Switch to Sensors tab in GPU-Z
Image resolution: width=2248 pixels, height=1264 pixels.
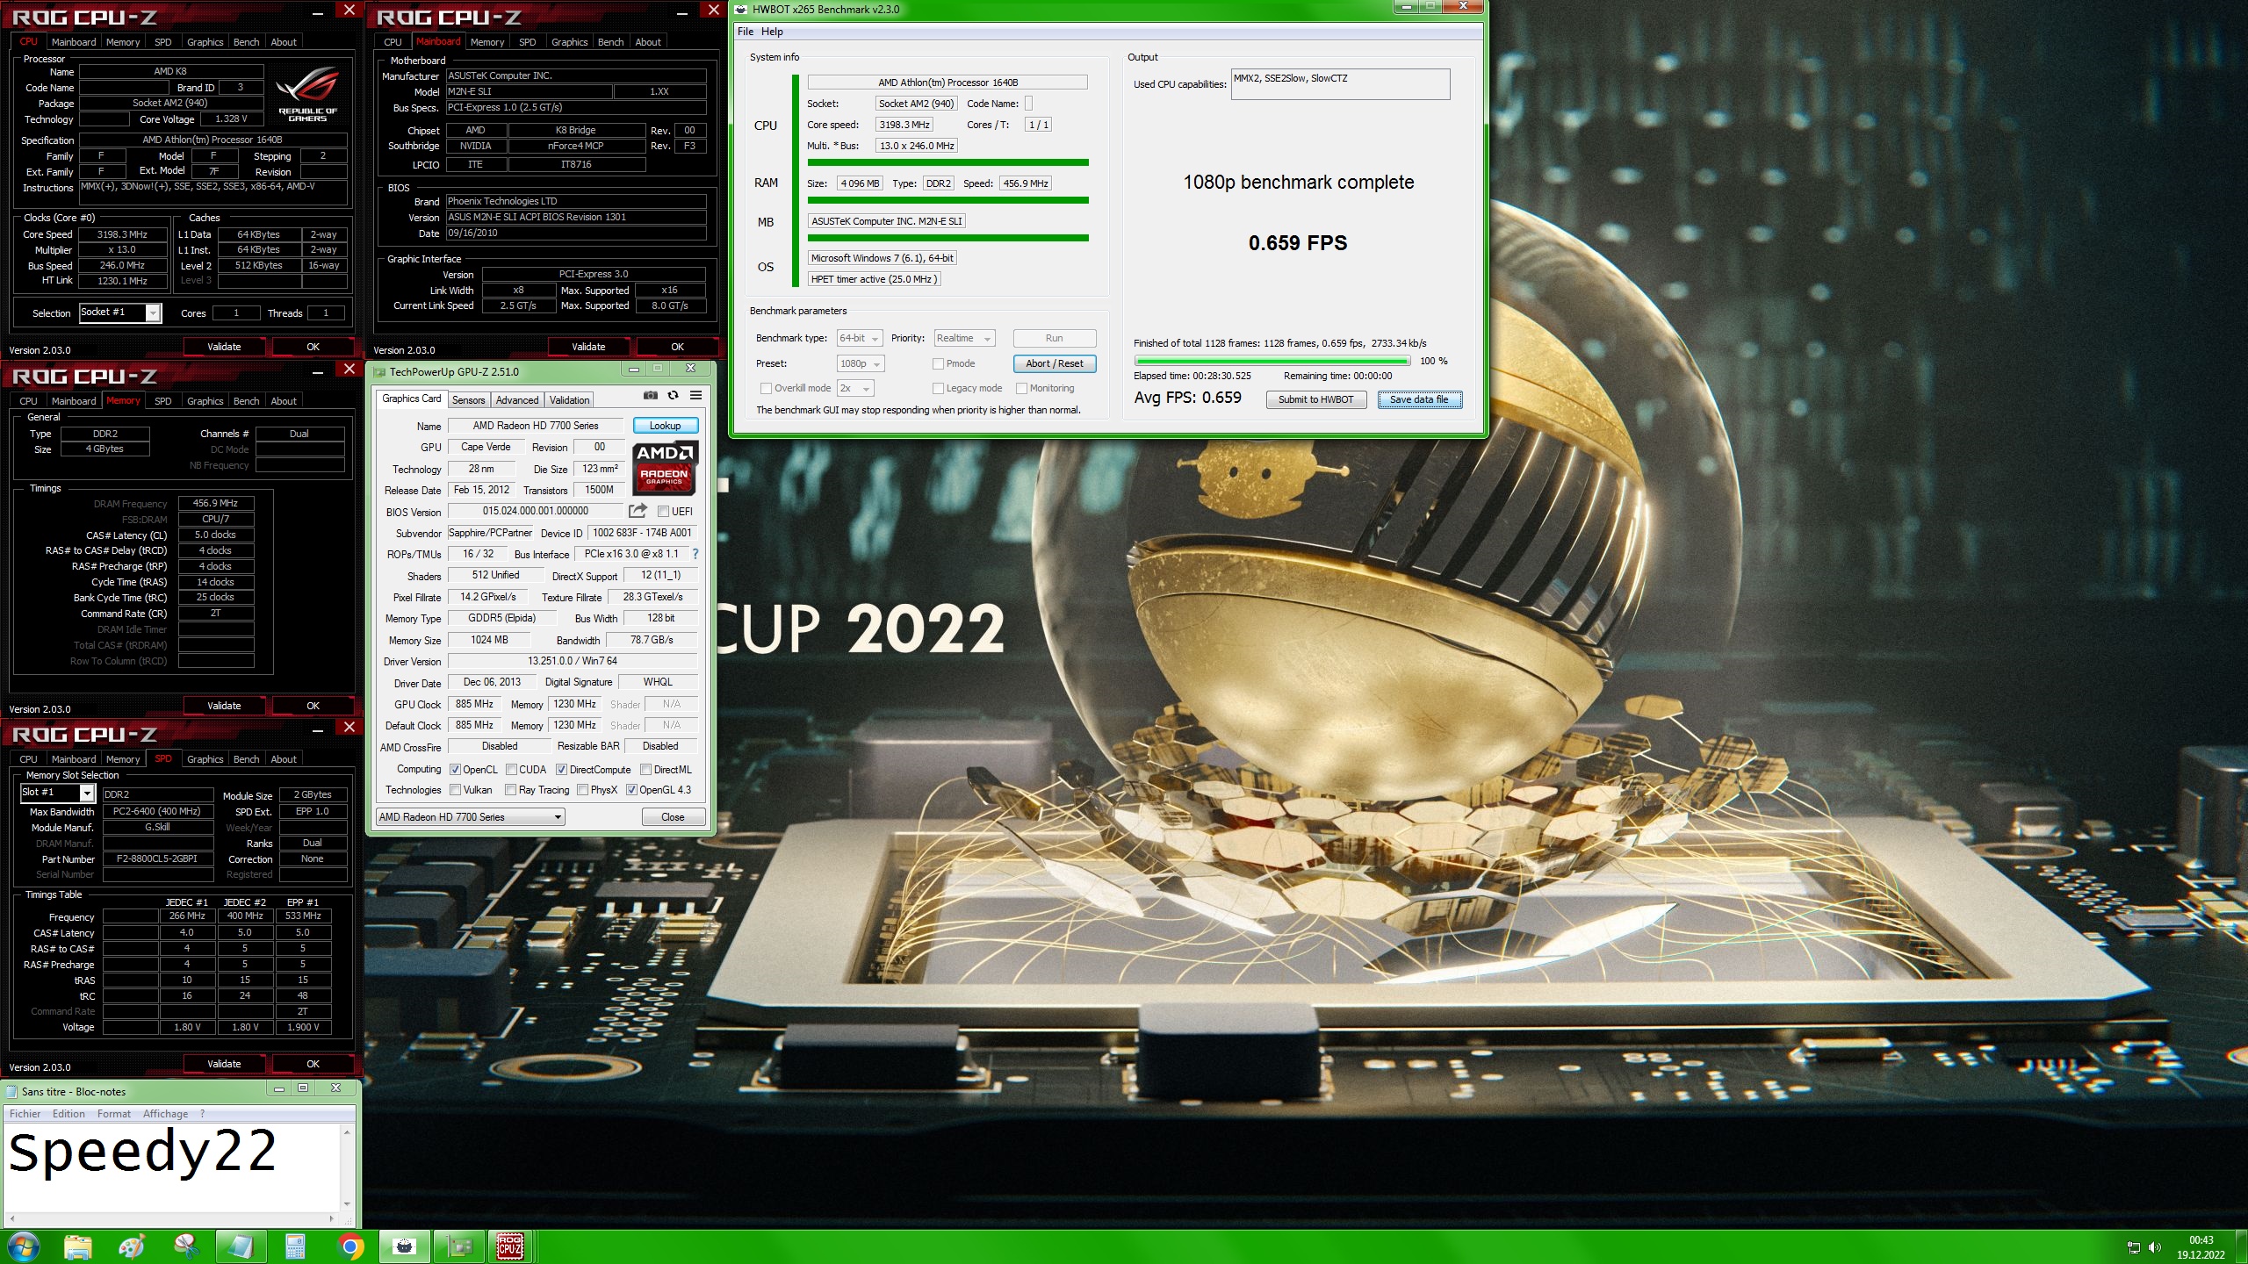pyautogui.click(x=468, y=399)
